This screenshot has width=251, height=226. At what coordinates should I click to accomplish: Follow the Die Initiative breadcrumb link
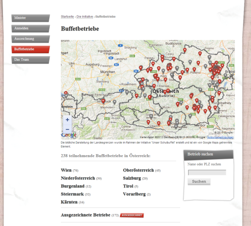85,17
